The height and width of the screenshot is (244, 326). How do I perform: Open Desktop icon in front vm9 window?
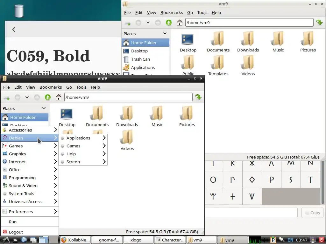coord(67,116)
